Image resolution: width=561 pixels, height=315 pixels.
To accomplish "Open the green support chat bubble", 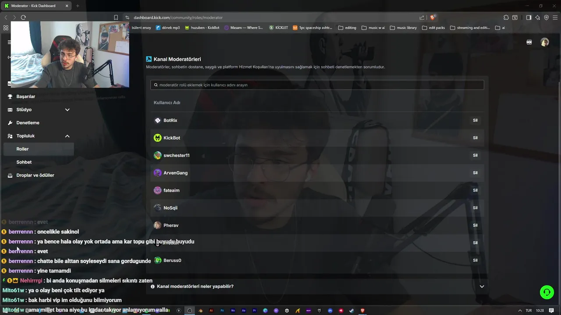I will tap(547, 292).
